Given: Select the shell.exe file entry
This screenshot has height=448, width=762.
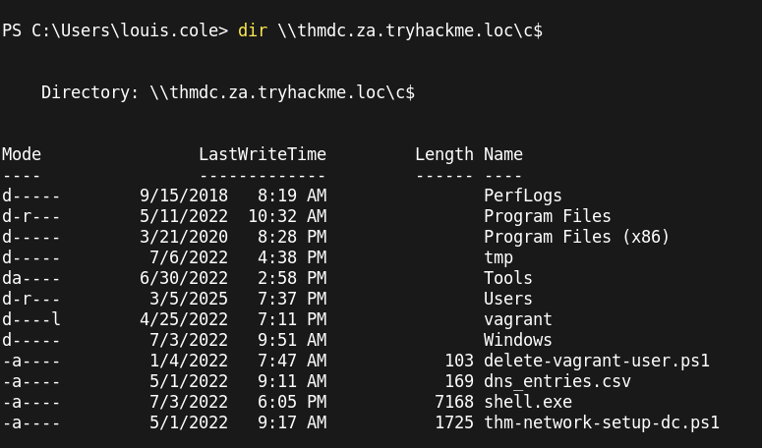Looking at the screenshot, I should point(527,402).
